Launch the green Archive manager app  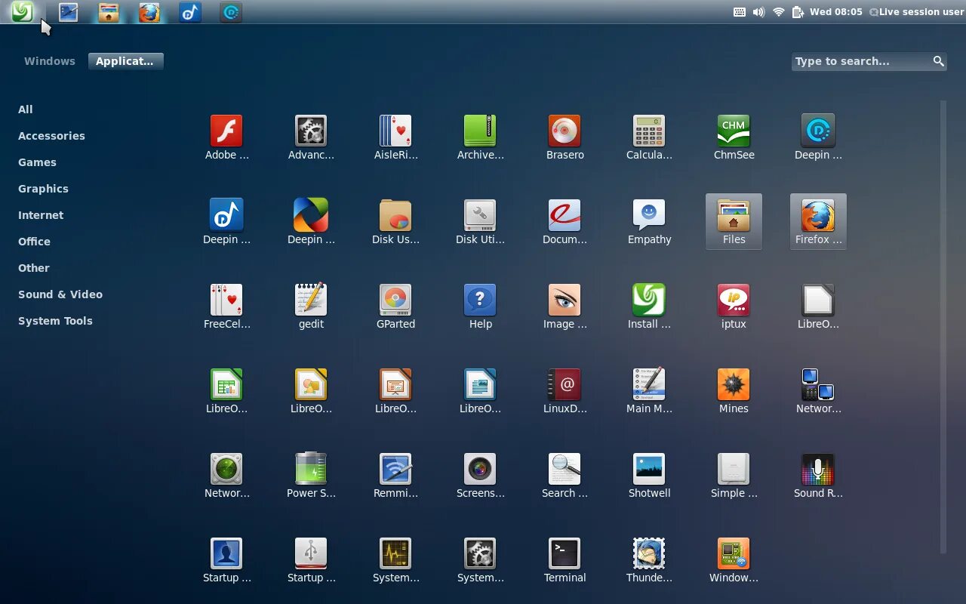480,131
